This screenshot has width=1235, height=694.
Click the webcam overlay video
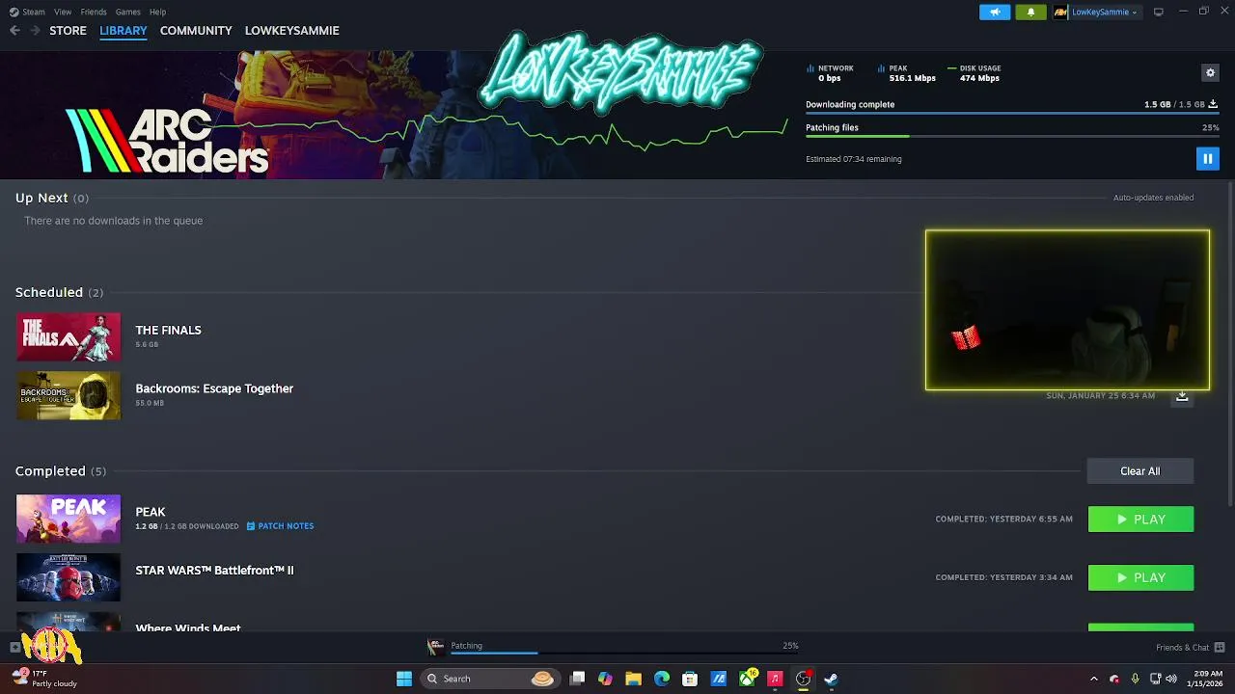tap(1067, 310)
